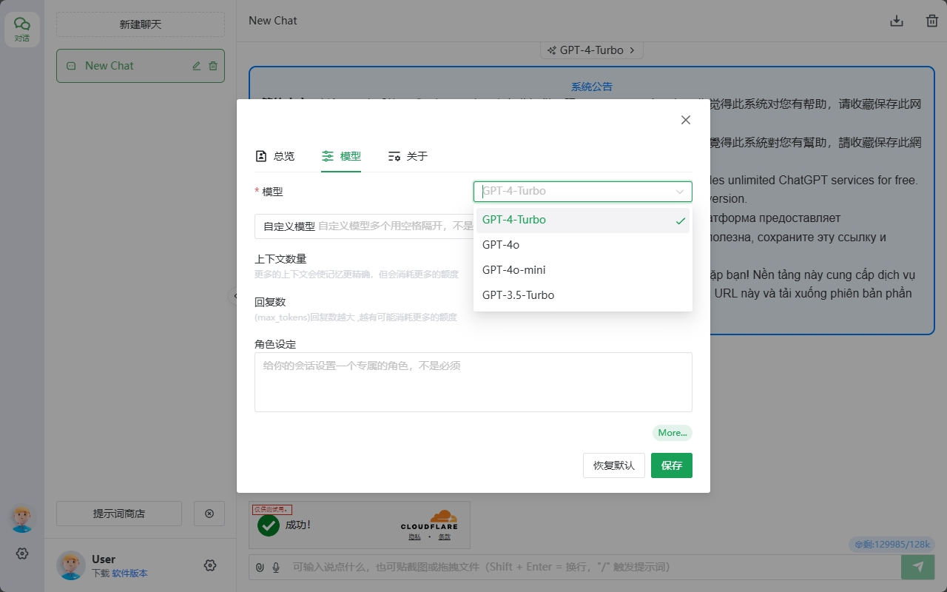
Task: Open the GPT-4-Turbo model selector chip
Action: [x=592, y=50]
